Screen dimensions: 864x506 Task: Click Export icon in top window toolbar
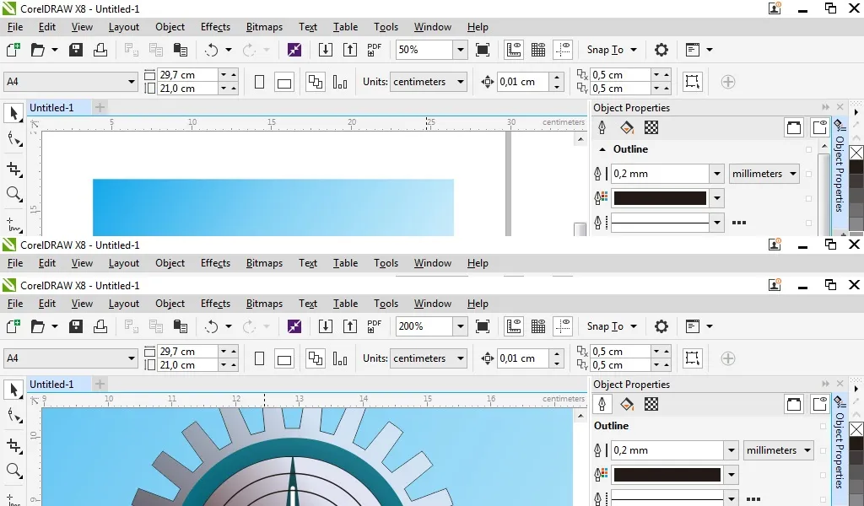click(x=350, y=50)
